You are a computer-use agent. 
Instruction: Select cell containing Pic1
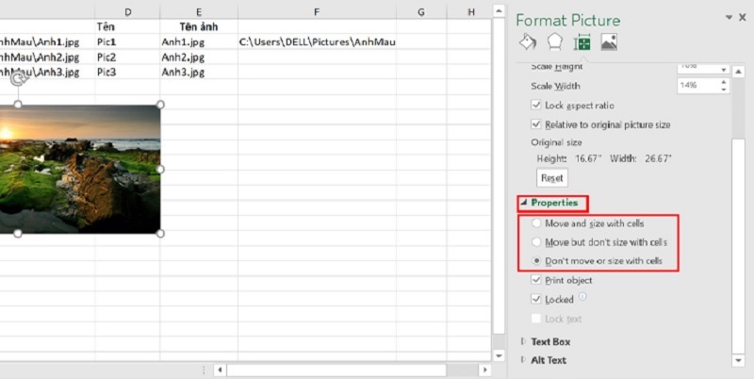click(127, 41)
